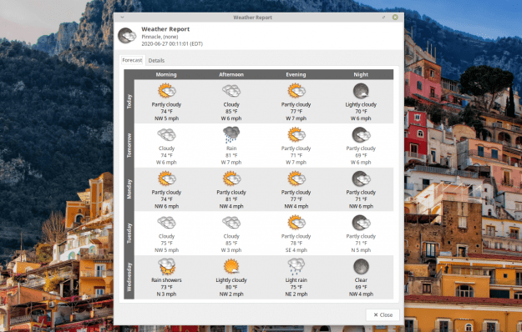Click the Wednesday row label
522x332 pixels.
click(129, 277)
